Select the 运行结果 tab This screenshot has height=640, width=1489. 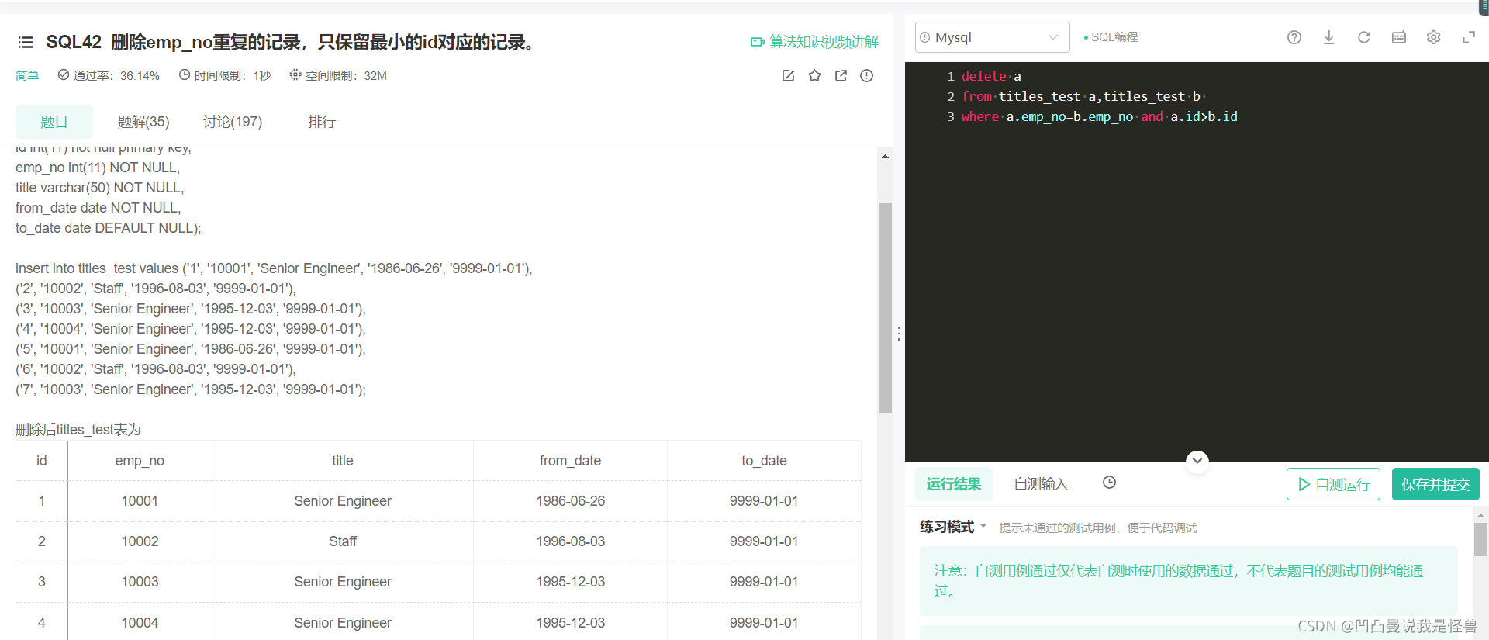pyautogui.click(x=953, y=484)
